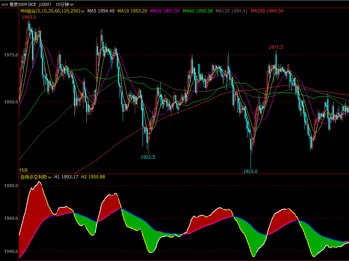Select the MA120 1954.41 value label
Viewport: 349px width, 261px height.
pyautogui.click(x=231, y=11)
